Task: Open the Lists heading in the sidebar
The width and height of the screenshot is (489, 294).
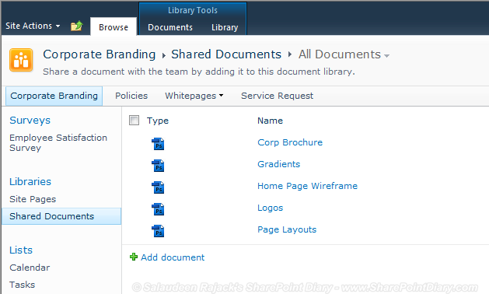Action: 21,250
